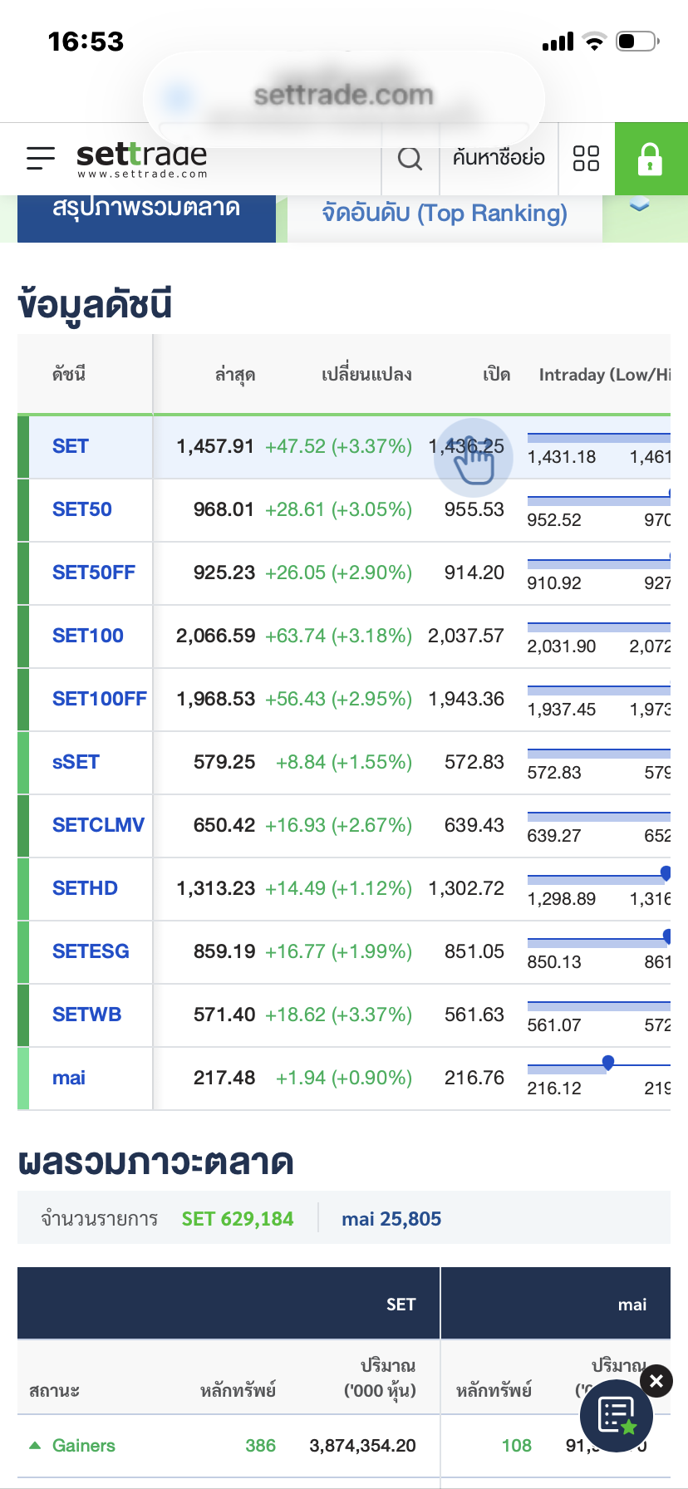Click the SETESG index link
Viewport: 688px width, 1489px height.
coord(91,951)
